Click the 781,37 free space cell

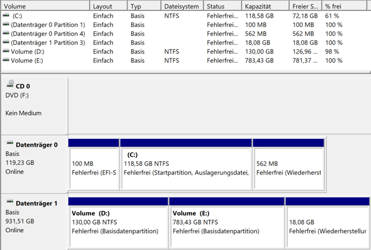pyautogui.click(x=305, y=61)
